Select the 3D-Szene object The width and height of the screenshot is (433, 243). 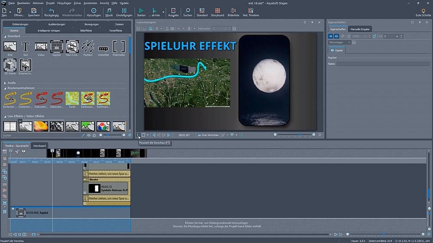(x=10, y=65)
